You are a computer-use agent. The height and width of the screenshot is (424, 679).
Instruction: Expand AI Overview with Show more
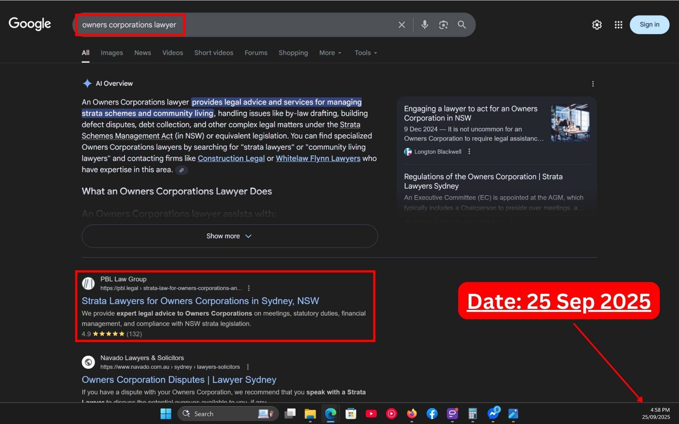[229, 236]
